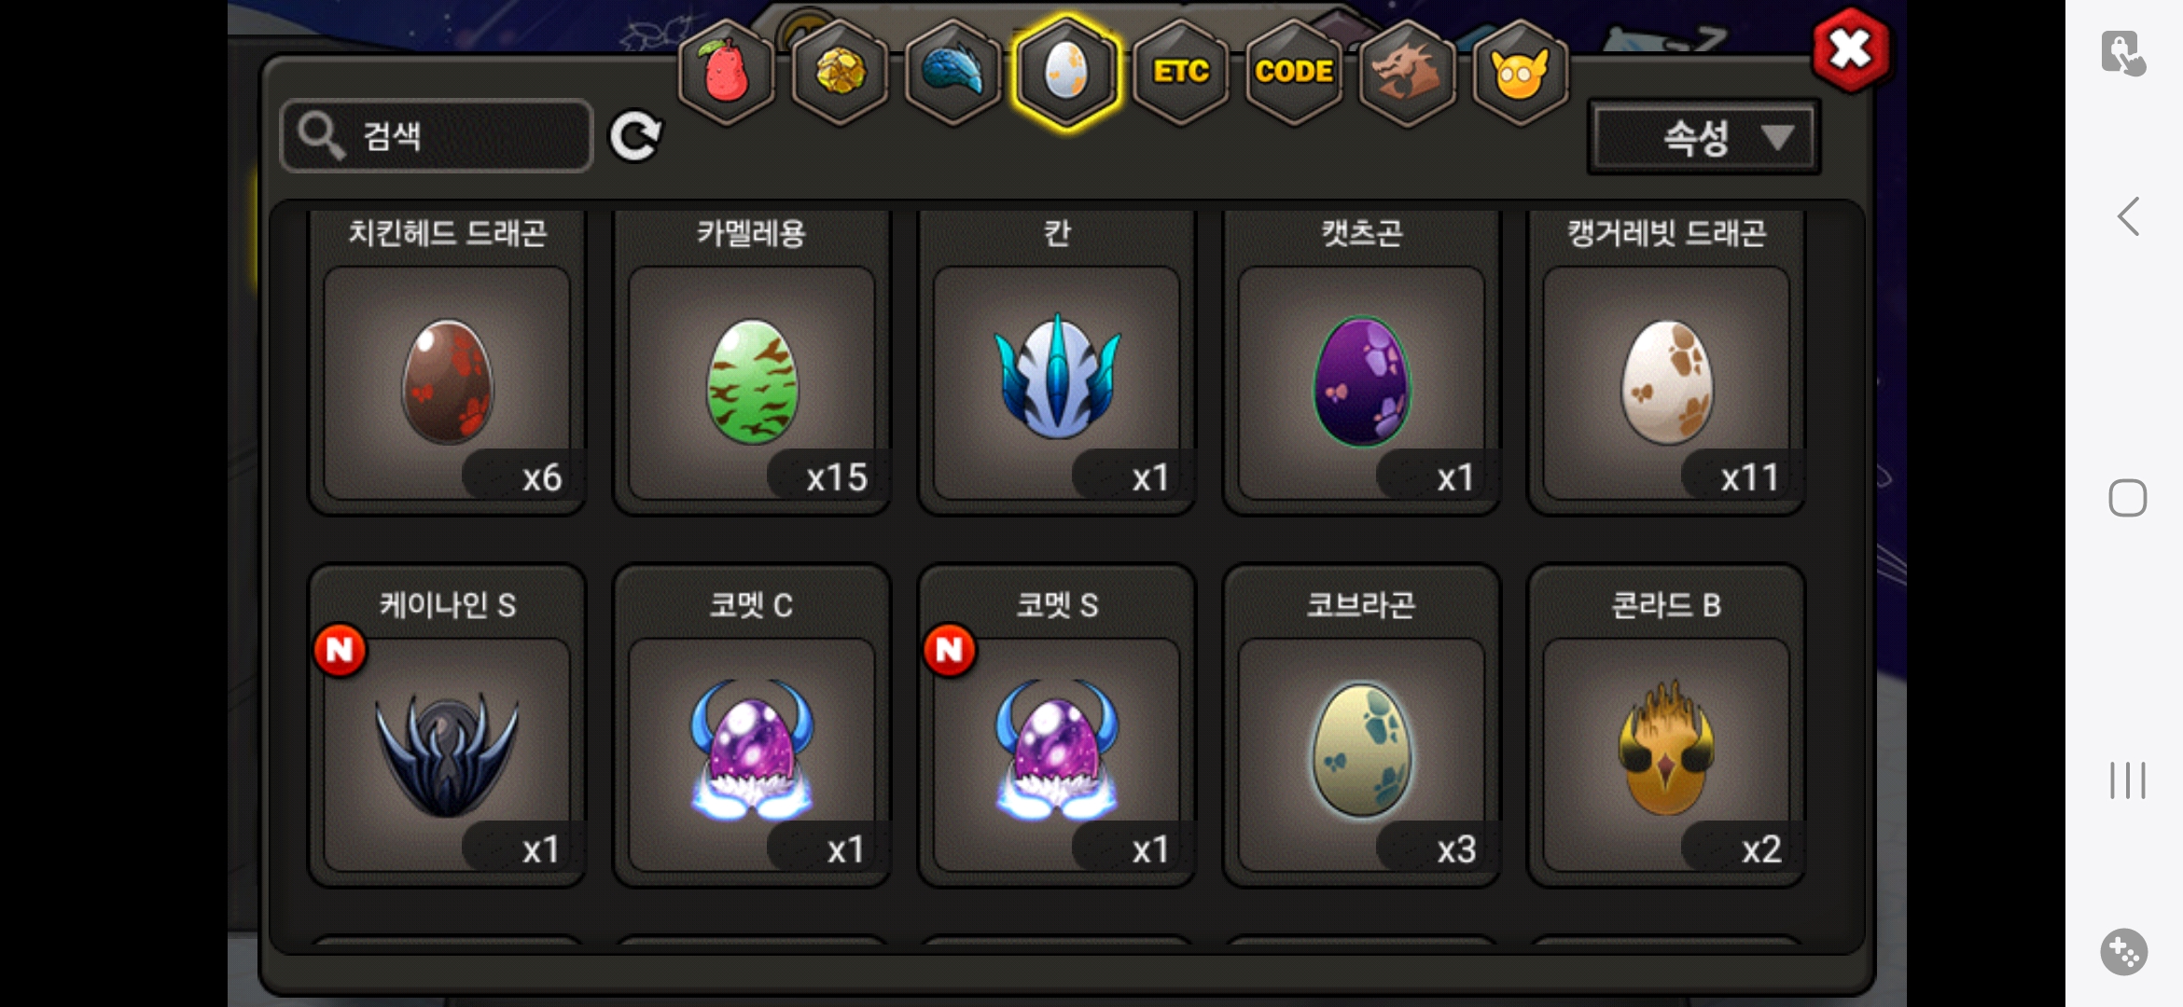2183x1007 pixels.
Task: Choose the green 카멜레용 egg
Action: point(752,362)
